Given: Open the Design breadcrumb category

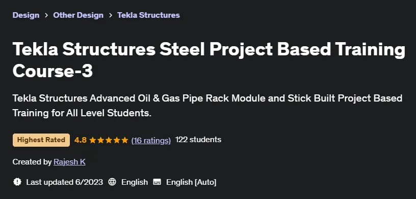Looking at the screenshot, I should pos(25,15).
